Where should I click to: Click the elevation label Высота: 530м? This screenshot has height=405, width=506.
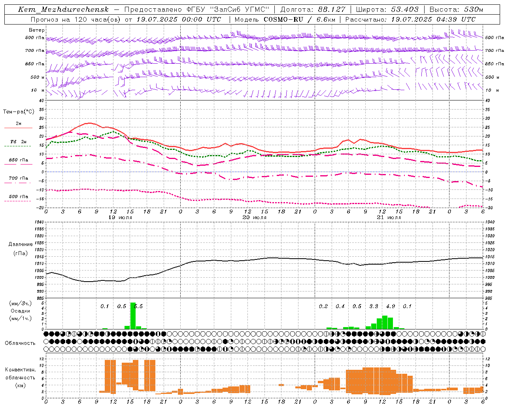(456, 9)
